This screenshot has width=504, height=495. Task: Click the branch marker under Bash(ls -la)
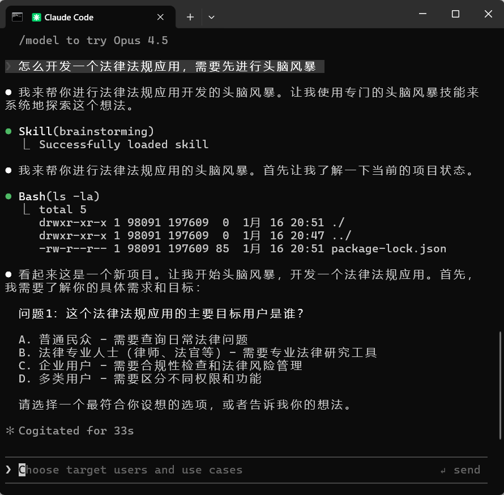25,209
